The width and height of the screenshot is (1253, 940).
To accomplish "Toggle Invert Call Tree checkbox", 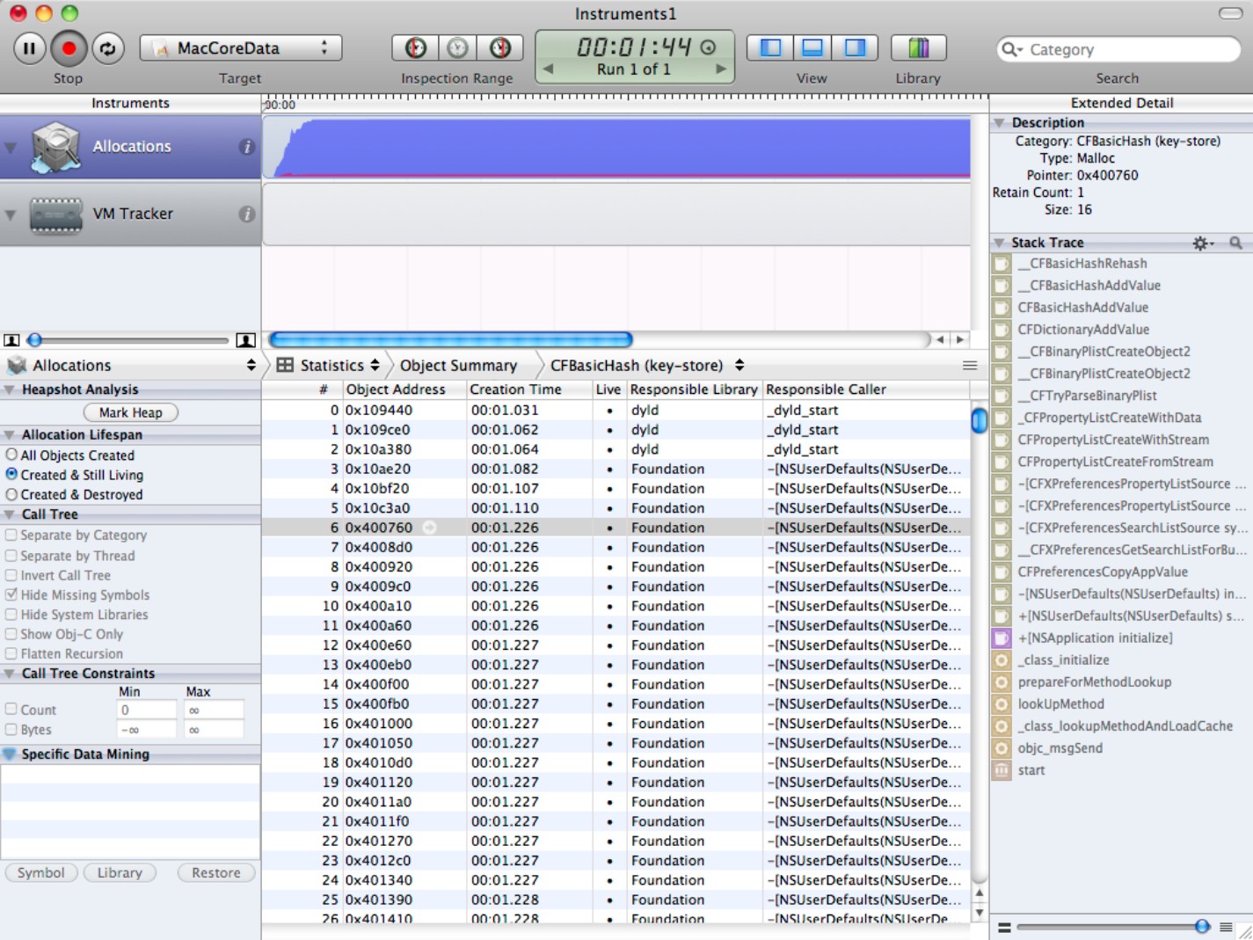I will pyautogui.click(x=11, y=575).
